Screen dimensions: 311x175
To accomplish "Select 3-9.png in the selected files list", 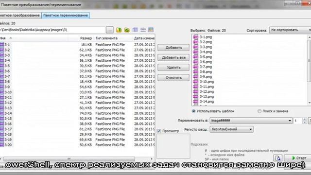I will pyautogui.click(x=206, y=77).
